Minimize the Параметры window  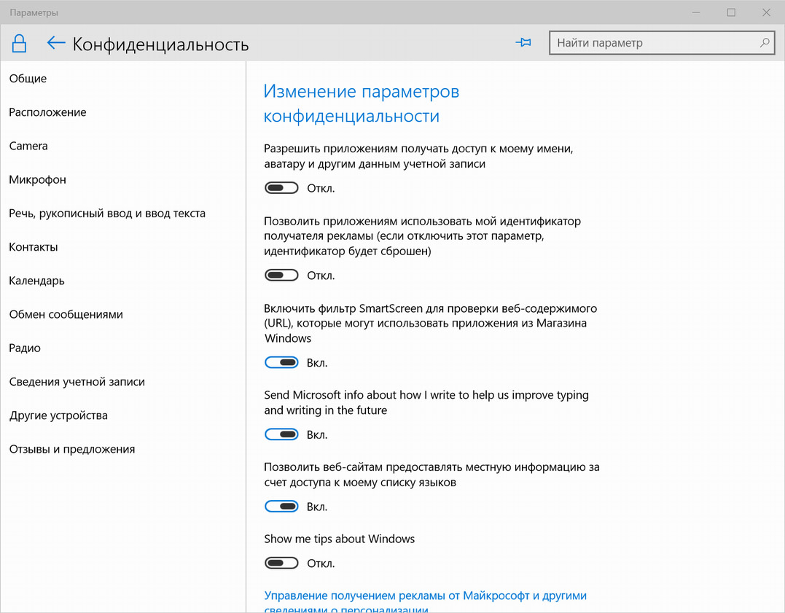tap(696, 12)
